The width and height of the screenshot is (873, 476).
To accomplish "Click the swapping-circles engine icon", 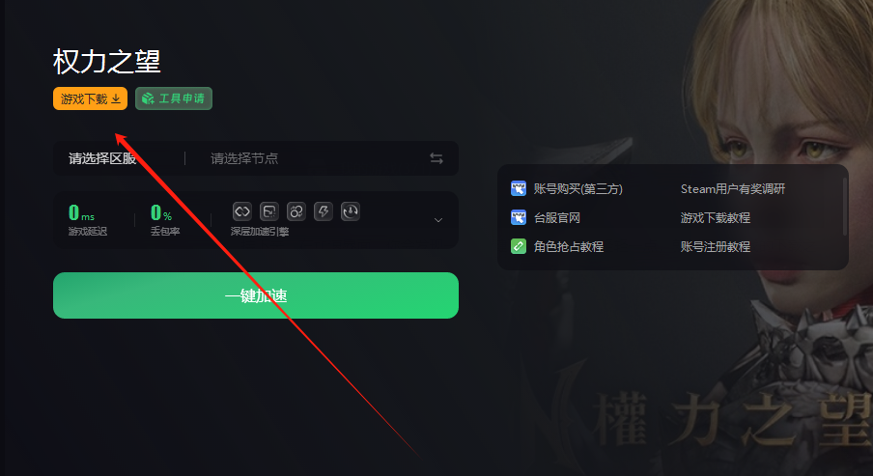I will click(x=296, y=211).
